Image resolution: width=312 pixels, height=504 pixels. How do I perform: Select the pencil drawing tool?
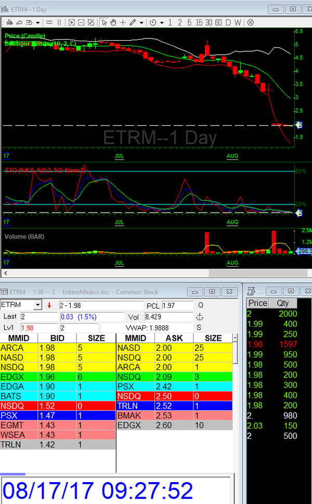(x=133, y=22)
